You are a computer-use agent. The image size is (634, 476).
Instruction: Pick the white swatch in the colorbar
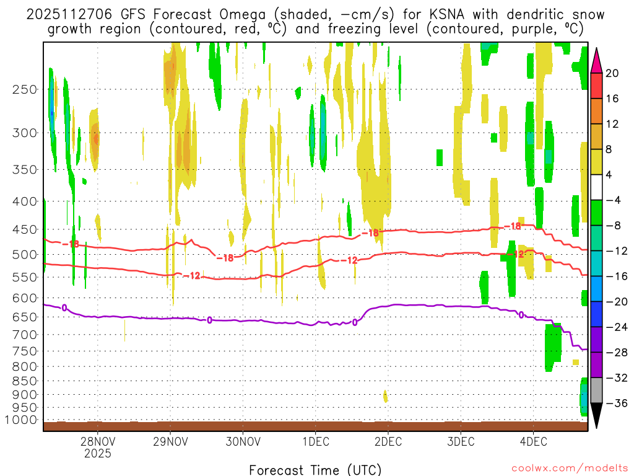point(597,187)
